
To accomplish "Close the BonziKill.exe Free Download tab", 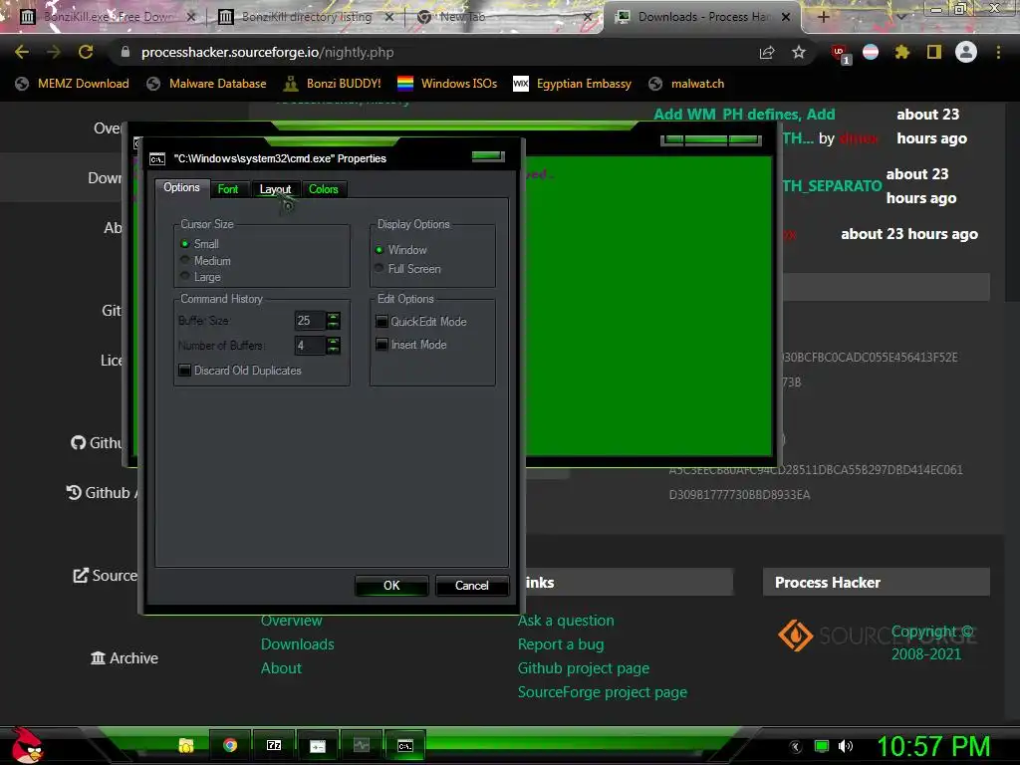I will pyautogui.click(x=190, y=17).
